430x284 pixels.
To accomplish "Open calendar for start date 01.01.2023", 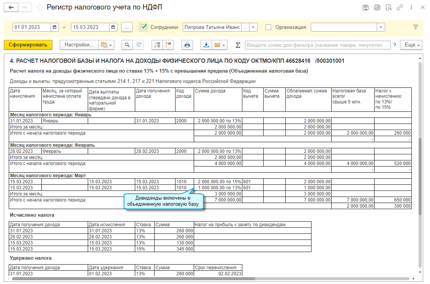I will pos(55,27).
